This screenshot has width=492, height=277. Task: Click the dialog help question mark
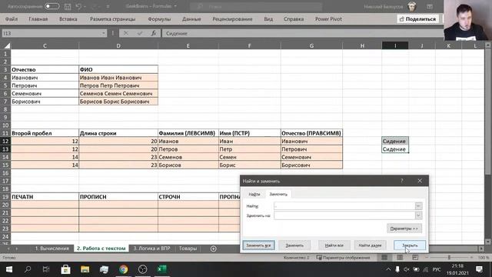[401, 181]
